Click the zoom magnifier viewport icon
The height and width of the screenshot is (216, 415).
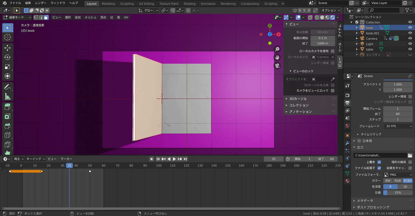click(277, 49)
